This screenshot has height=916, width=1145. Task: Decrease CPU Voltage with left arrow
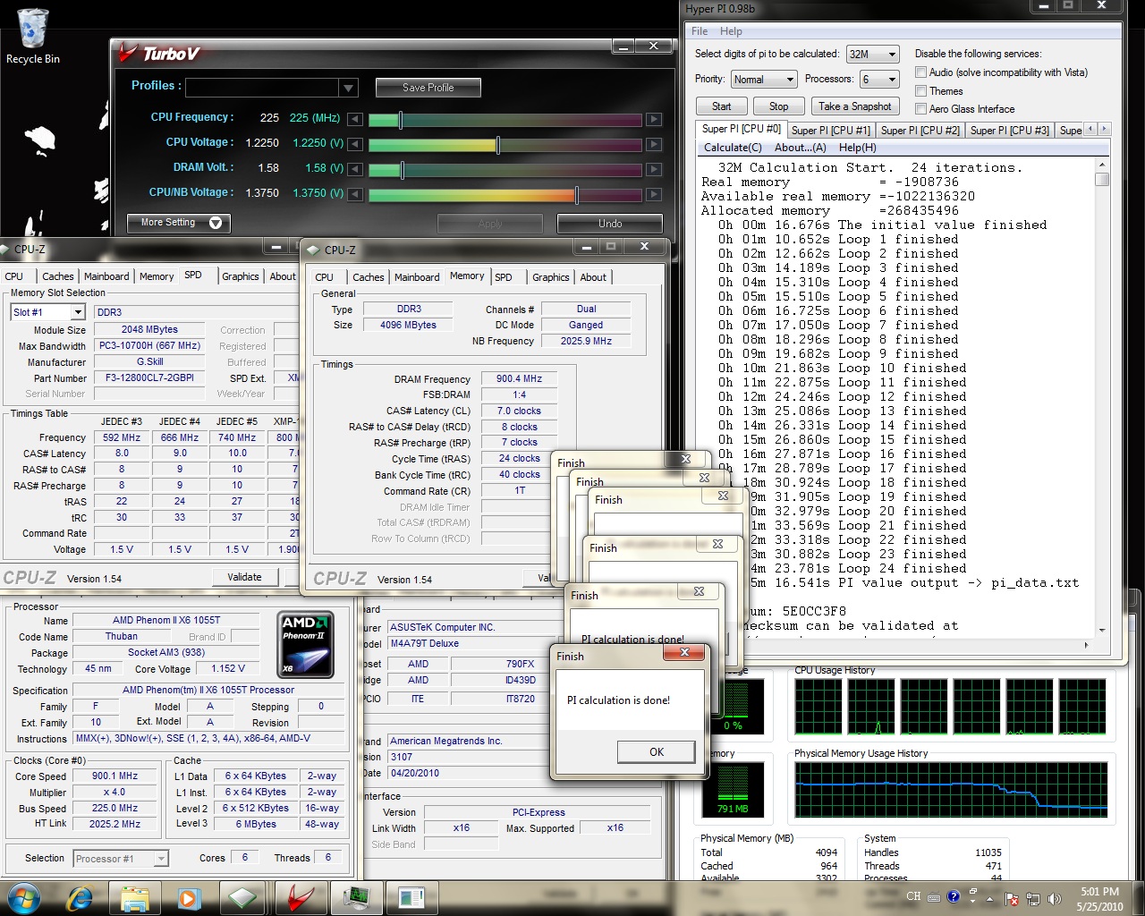point(355,144)
